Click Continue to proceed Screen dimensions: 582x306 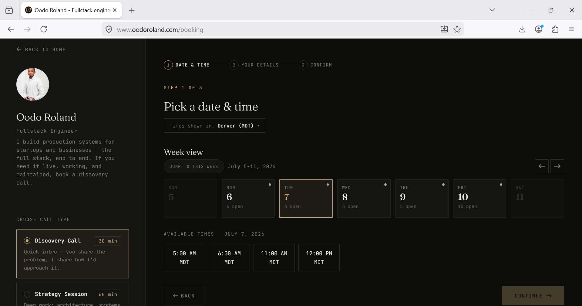[x=533, y=296]
